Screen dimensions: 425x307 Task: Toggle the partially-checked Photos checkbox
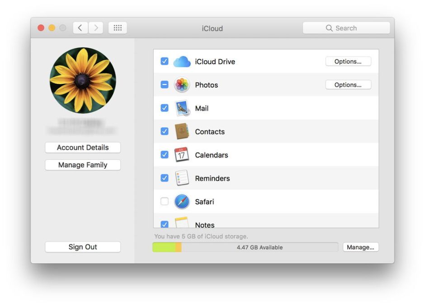165,85
